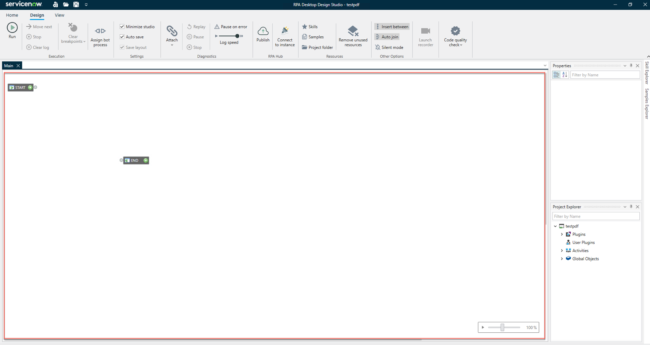This screenshot has height=345, width=650.
Task: Toggle Auto save checkbox
Action: 122,37
